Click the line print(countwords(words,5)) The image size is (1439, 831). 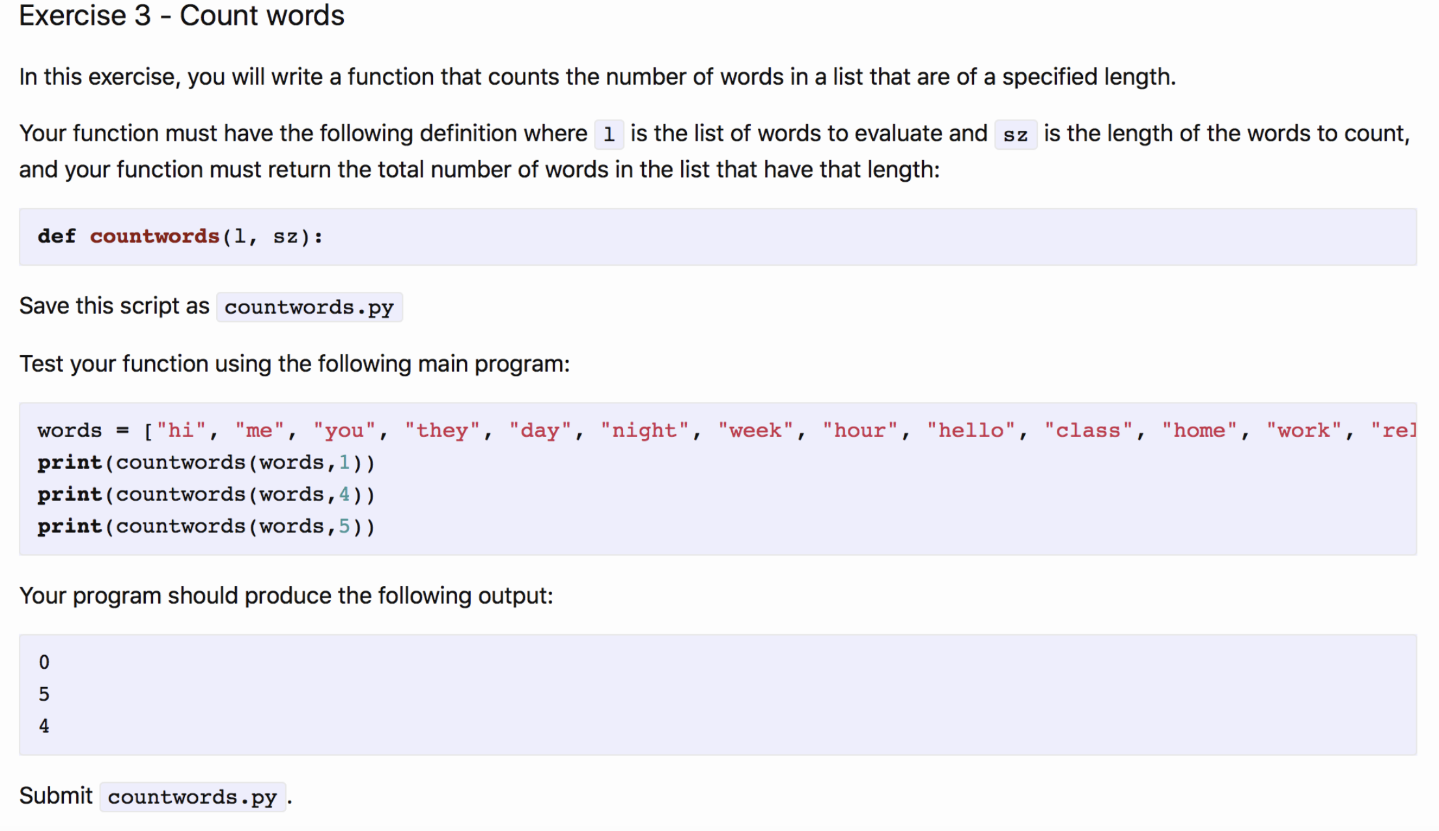click(206, 527)
